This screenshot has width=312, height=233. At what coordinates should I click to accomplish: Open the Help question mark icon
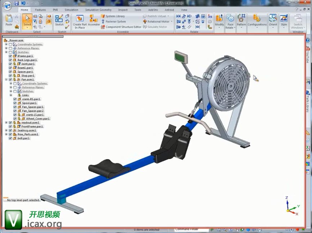pos(308,40)
